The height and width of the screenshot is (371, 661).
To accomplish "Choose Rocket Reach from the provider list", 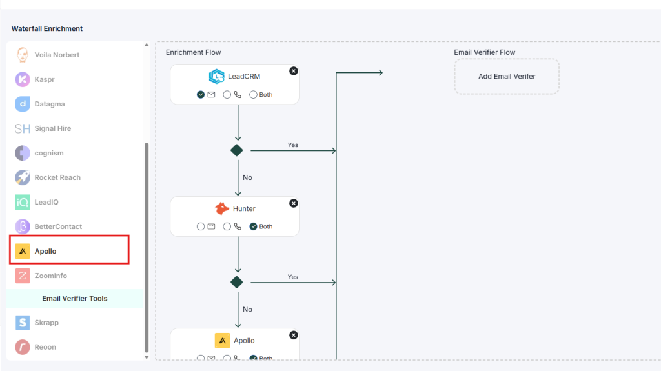I will coord(57,177).
